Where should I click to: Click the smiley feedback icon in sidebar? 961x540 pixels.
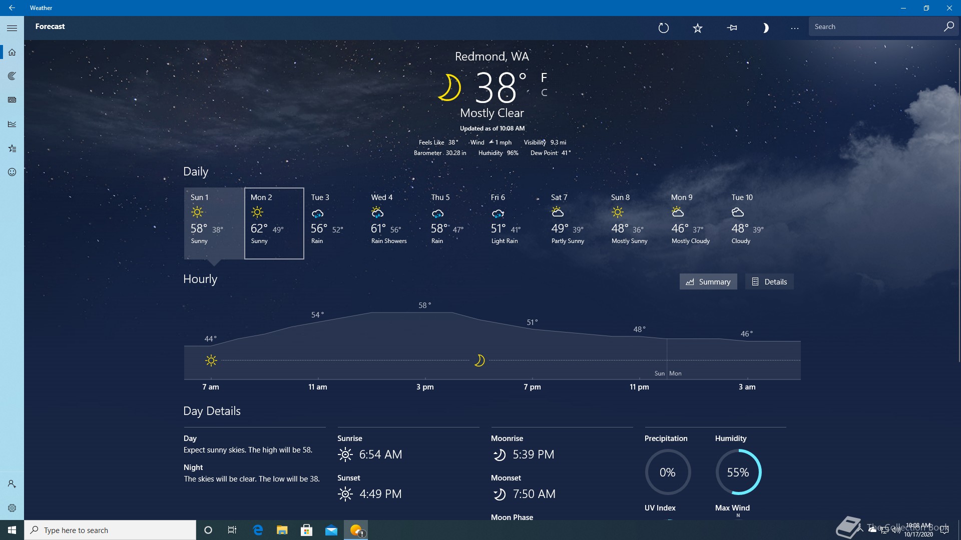click(x=12, y=172)
